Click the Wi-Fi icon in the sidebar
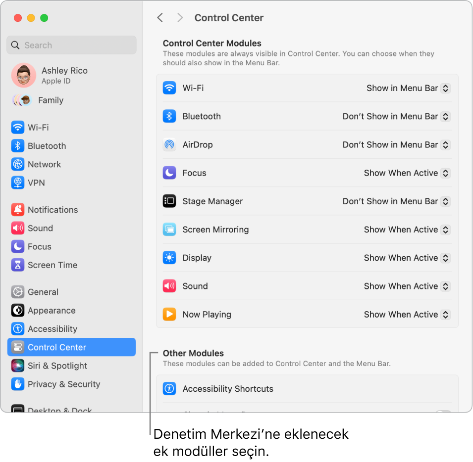 (18, 128)
